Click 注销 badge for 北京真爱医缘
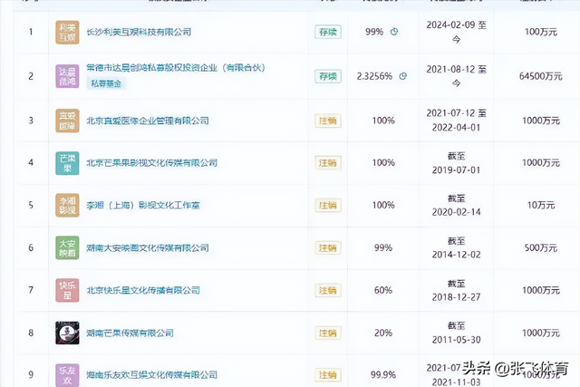The height and width of the screenshot is (387, 580). 328,121
